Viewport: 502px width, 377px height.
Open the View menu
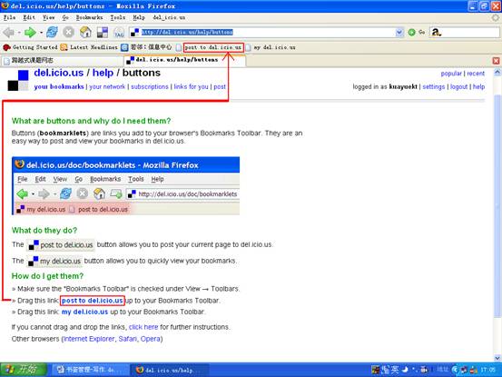coord(49,17)
